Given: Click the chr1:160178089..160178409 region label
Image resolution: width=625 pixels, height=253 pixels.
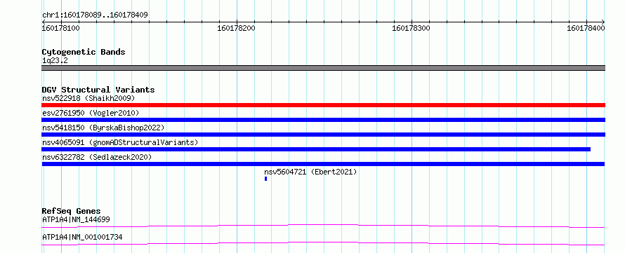Looking at the screenshot, I should click(95, 15).
